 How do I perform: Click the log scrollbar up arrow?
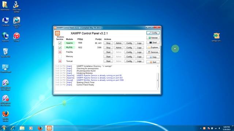pos(158,66)
